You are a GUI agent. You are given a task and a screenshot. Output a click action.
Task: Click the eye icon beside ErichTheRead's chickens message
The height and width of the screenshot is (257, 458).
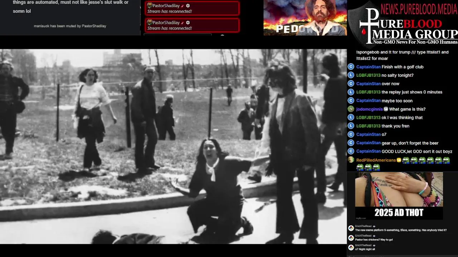374,236
